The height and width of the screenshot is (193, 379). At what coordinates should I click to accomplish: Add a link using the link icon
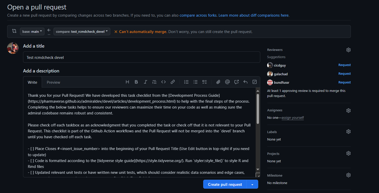click(173, 82)
